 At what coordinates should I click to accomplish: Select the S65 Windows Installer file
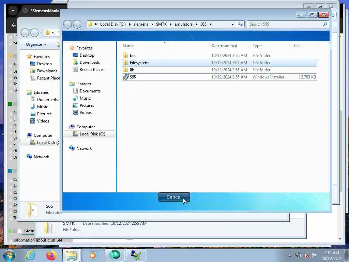(219, 77)
